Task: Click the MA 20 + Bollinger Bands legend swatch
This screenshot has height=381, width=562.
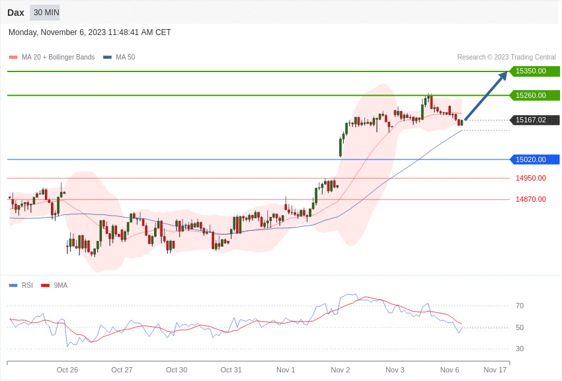Action: pos(13,58)
